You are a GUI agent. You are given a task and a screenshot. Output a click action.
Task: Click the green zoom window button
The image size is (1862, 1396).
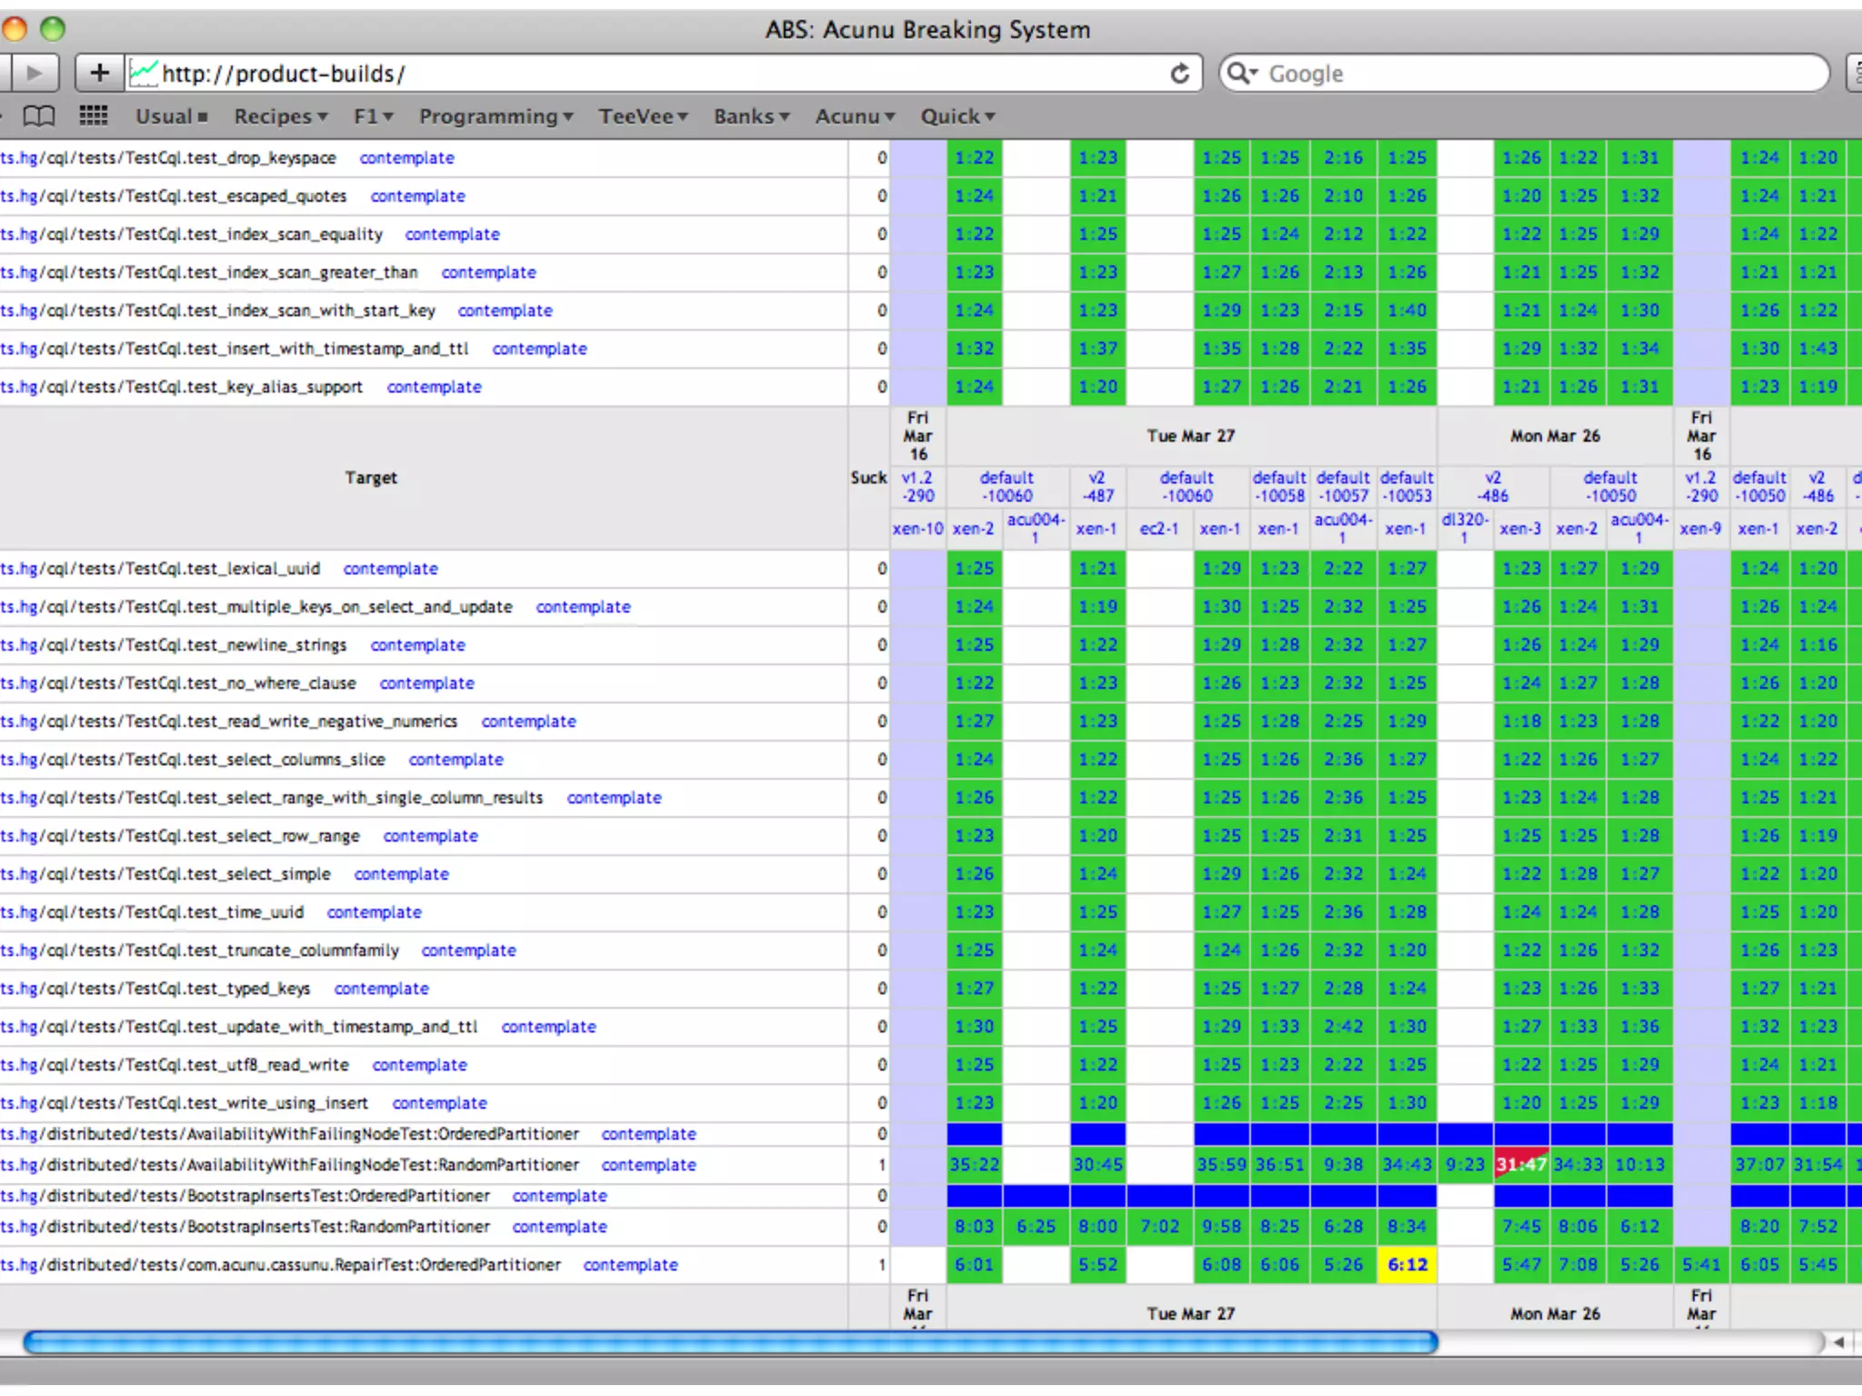[x=53, y=29]
